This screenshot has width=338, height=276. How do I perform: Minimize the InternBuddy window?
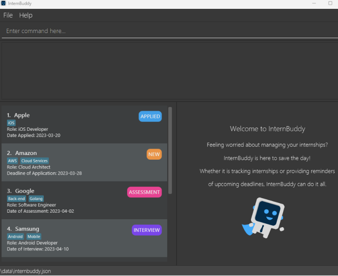(x=314, y=3)
